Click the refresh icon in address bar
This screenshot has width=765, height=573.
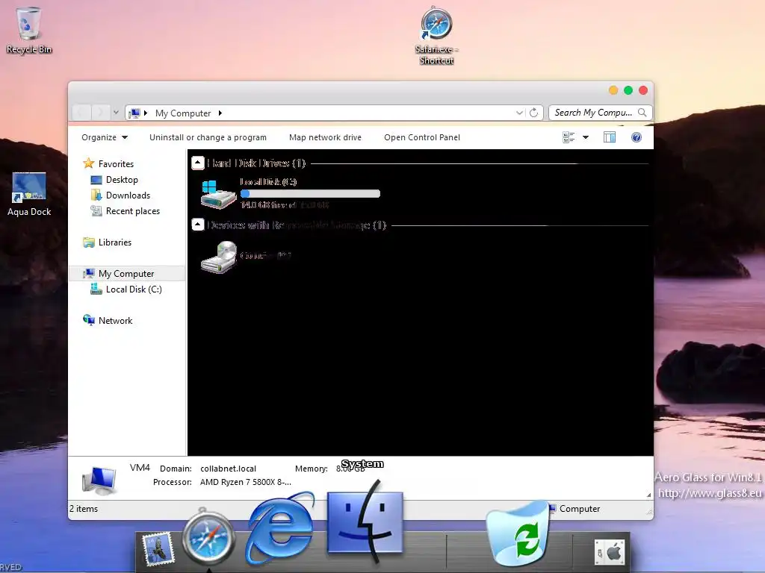tap(533, 113)
